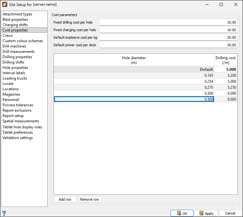Image resolution: width=243 pixels, height=217 pixels.
Task: Select the Default drilling cost 5.000 cell
Action: coord(226,69)
